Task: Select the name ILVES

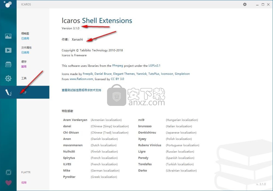Action: pyautogui.click(x=67, y=164)
